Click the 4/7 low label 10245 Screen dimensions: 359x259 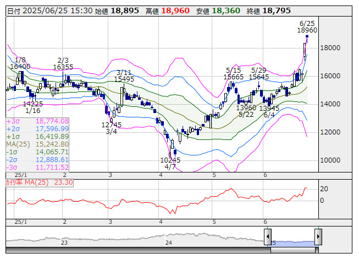coord(170,159)
